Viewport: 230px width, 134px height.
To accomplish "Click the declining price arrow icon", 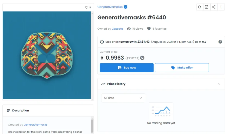I will pos(142,58).
